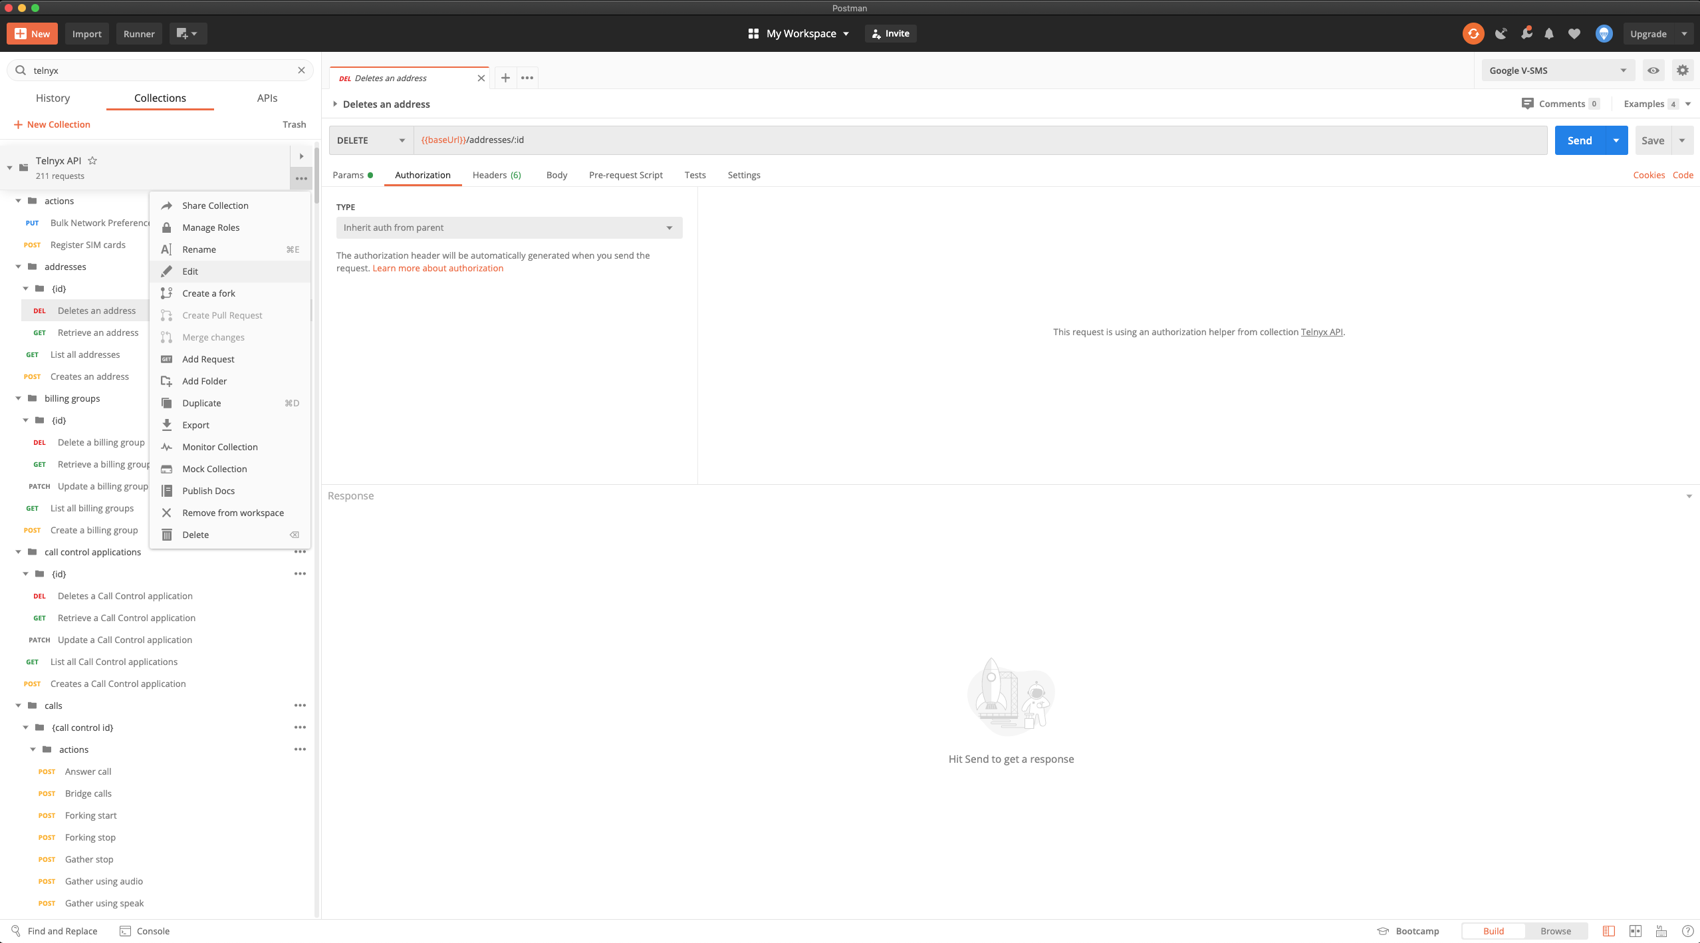Open the Retrieve an address request
The image size is (1700, 943).
pyautogui.click(x=98, y=333)
